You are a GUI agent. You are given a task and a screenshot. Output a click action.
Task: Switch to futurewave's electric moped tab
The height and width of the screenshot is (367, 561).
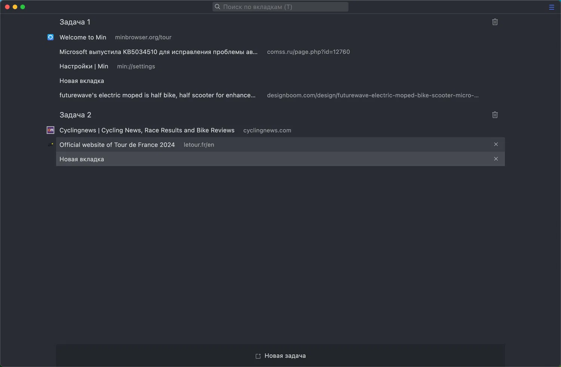coord(157,95)
